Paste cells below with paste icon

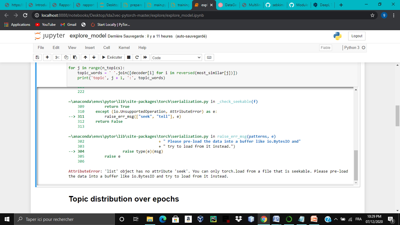[74, 57]
